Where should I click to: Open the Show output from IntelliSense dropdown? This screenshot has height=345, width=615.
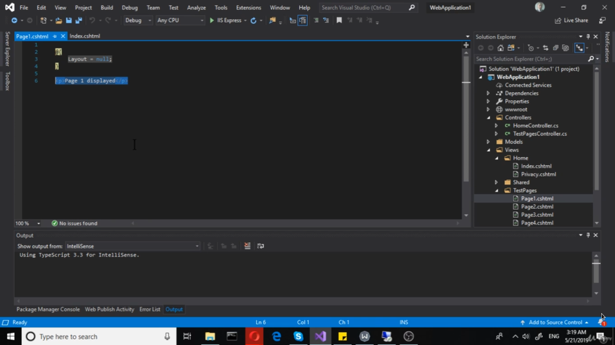pyautogui.click(x=132, y=246)
